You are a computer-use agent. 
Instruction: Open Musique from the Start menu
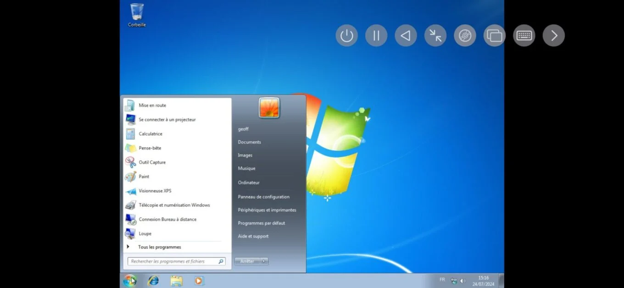click(247, 168)
